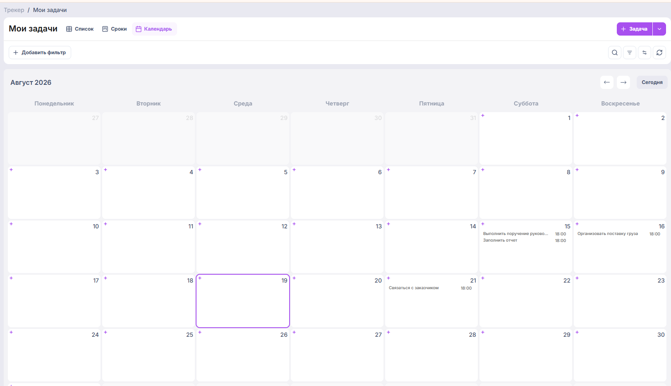Image resolution: width=671 pixels, height=386 pixels.
Task: Click day number 13 in the calendar
Action: [379, 226]
